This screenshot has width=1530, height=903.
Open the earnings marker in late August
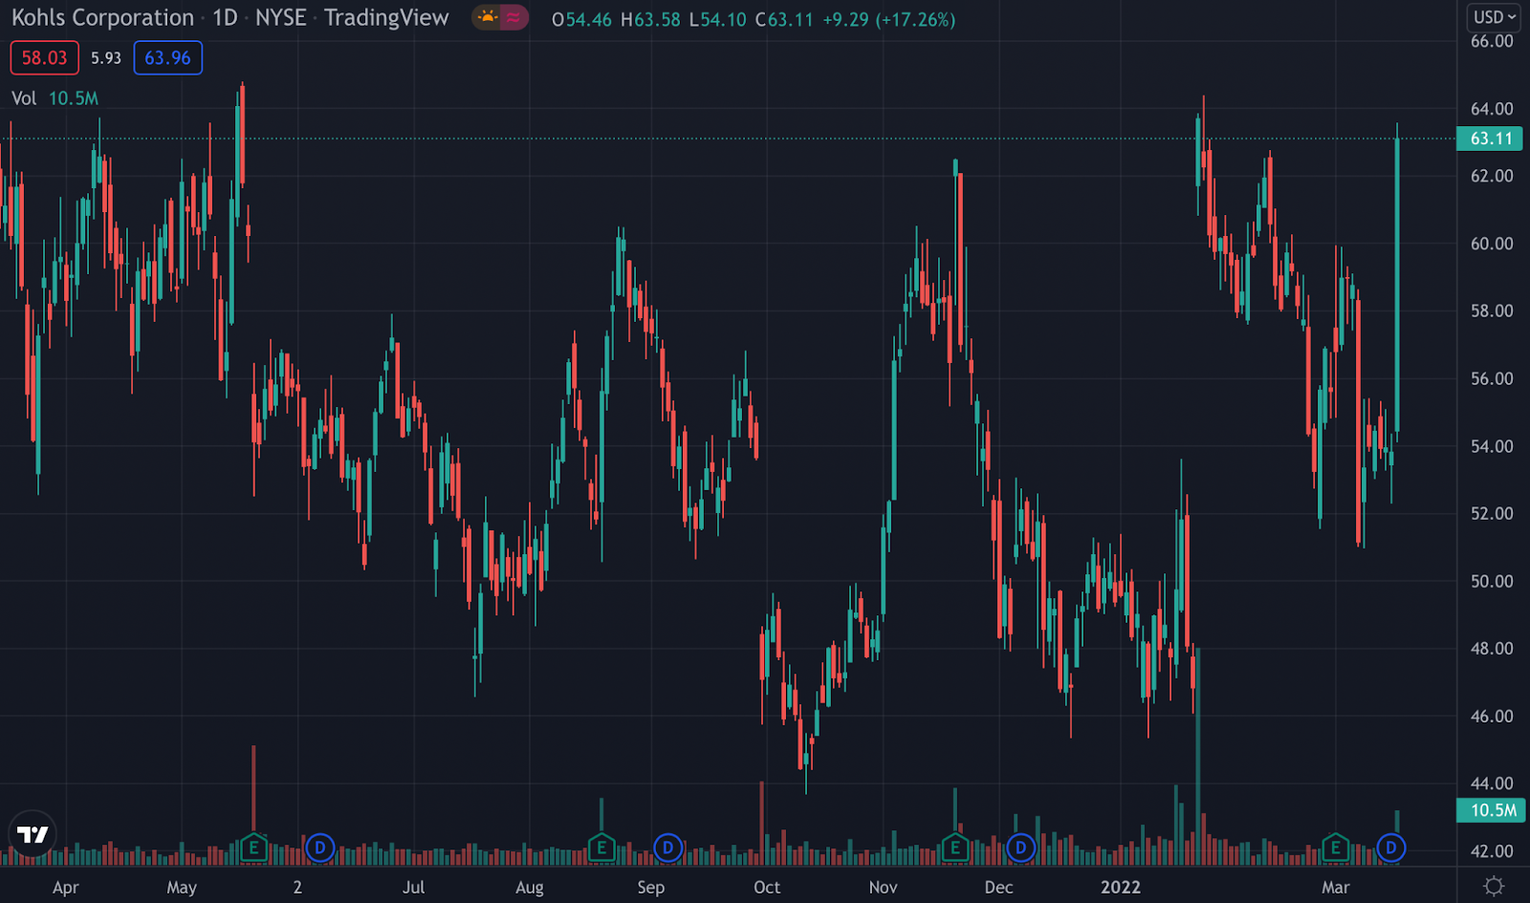pyautogui.click(x=601, y=848)
